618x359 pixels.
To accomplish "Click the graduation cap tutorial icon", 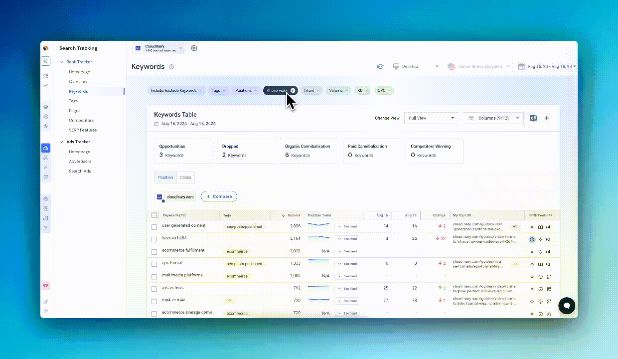I will coord(380,66).
